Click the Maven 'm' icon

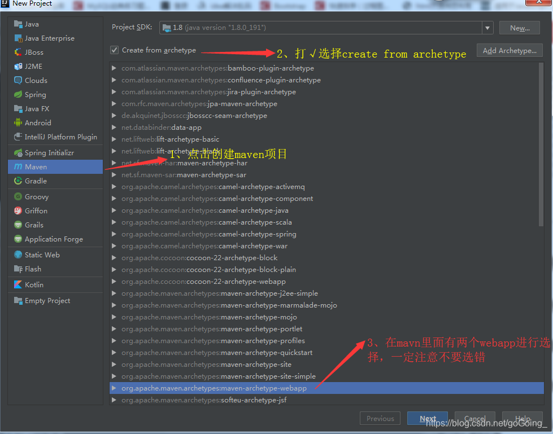(x=18, y=166)
